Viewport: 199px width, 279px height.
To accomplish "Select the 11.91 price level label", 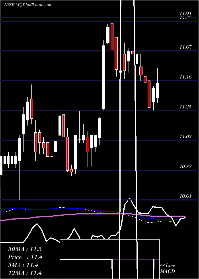I will [x=185, y=13].
